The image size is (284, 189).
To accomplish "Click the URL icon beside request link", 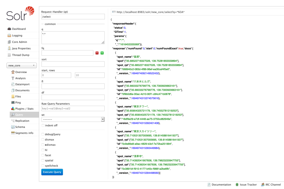I will pos(114,12).
